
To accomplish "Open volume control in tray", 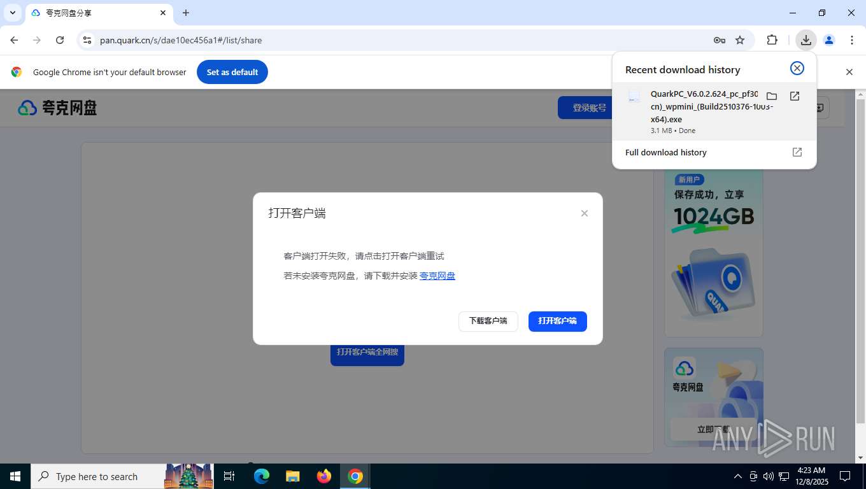I will click(x=769, y=476).
